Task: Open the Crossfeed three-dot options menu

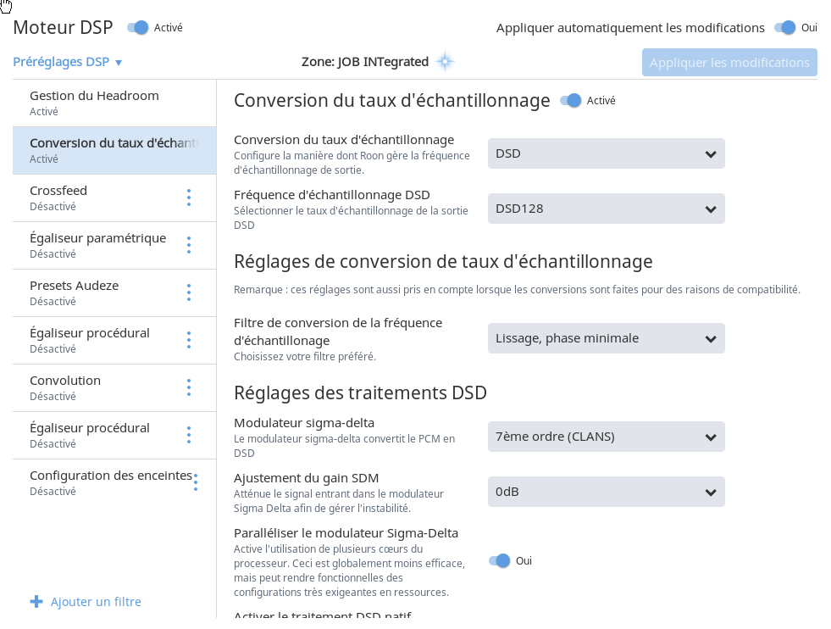Action: click(x=188, y=198)
